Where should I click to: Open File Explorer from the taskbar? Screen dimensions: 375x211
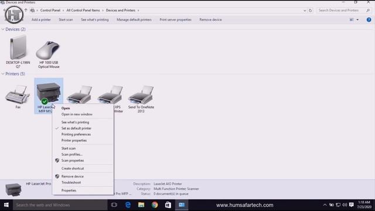[x=141, y=205]
